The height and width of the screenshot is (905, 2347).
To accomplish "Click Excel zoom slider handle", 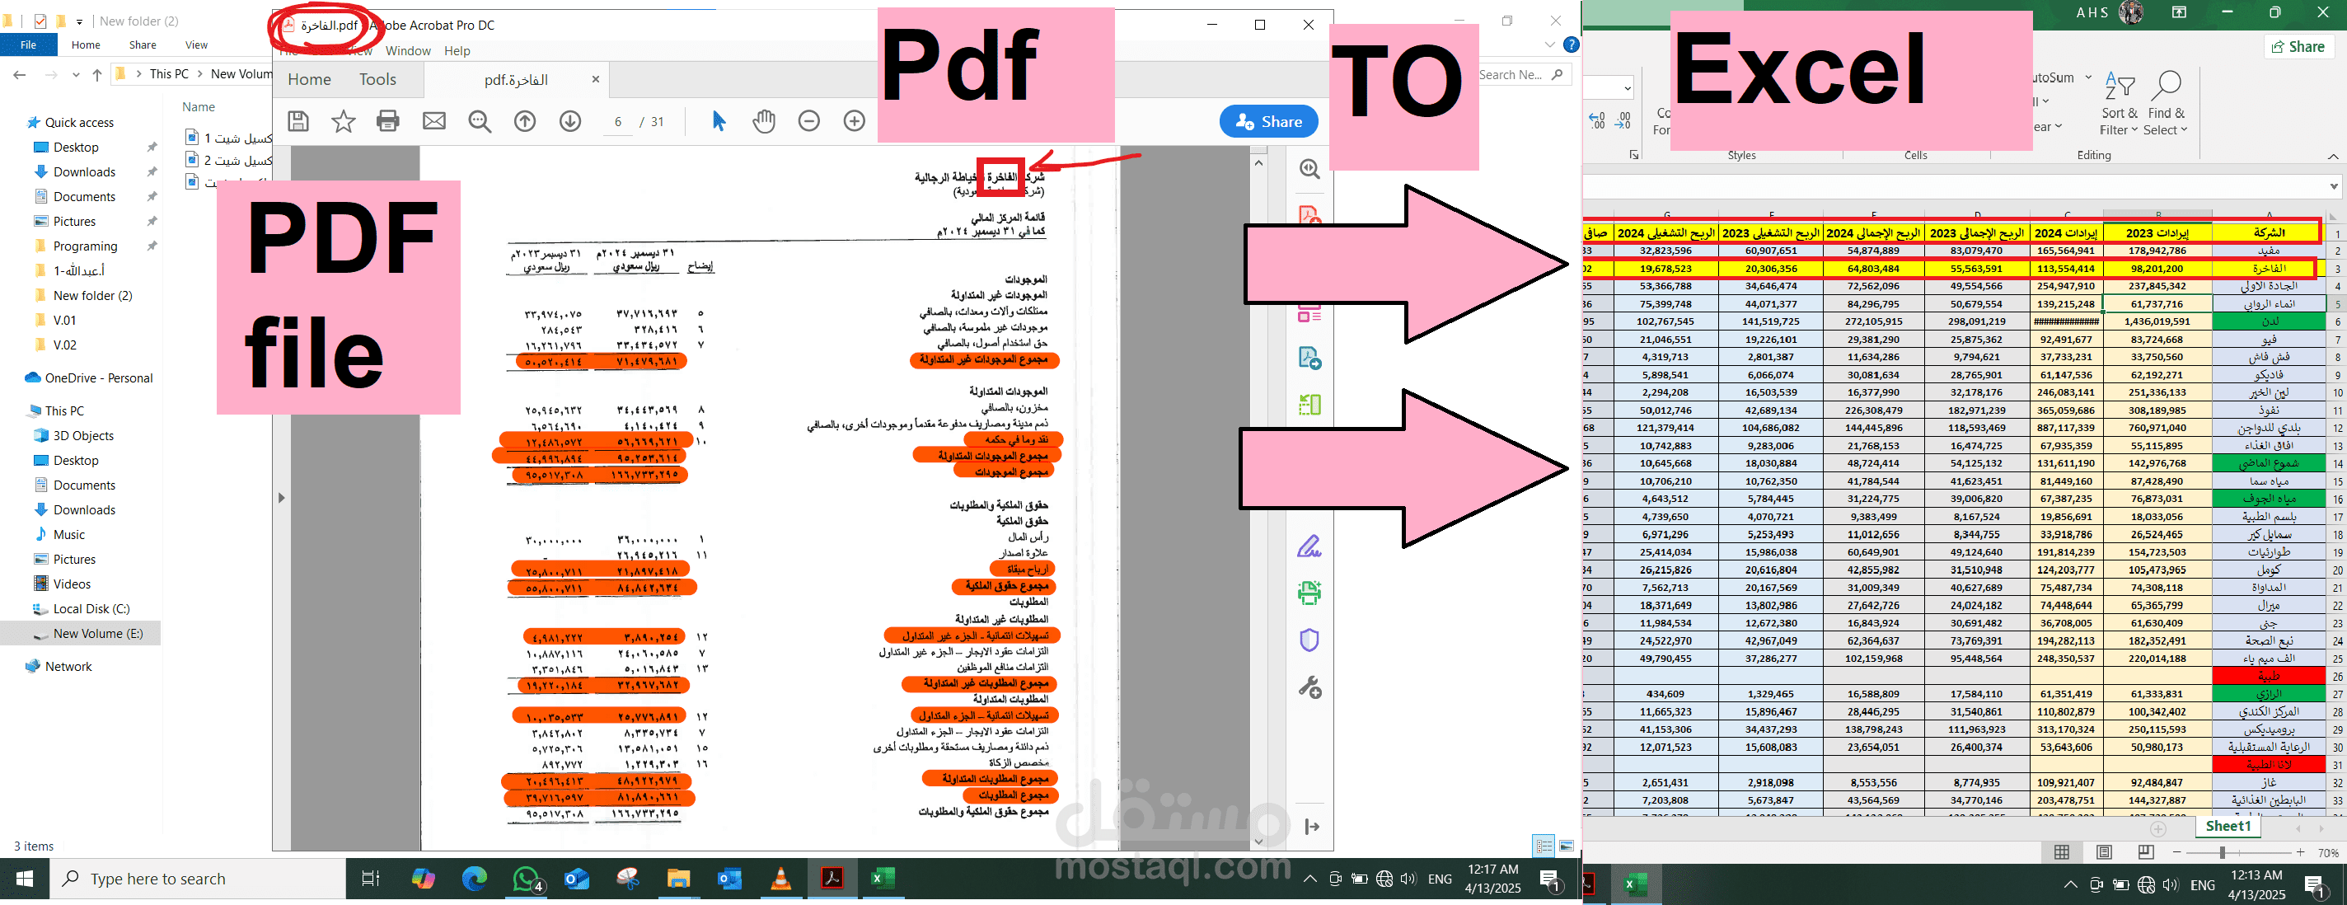I will (2223, 852).
